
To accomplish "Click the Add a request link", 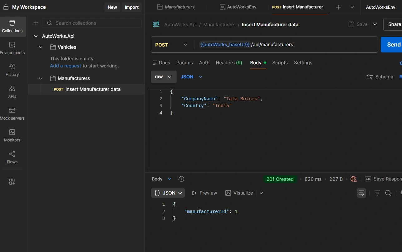I will (66, 66).
